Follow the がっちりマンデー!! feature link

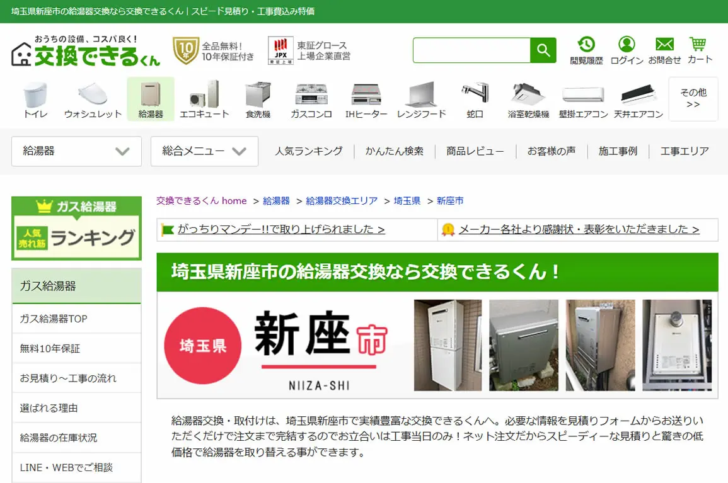[x=281, y=229]
